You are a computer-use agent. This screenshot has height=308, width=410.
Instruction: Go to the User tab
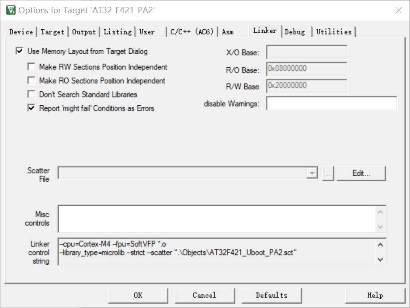pos(151,32)
